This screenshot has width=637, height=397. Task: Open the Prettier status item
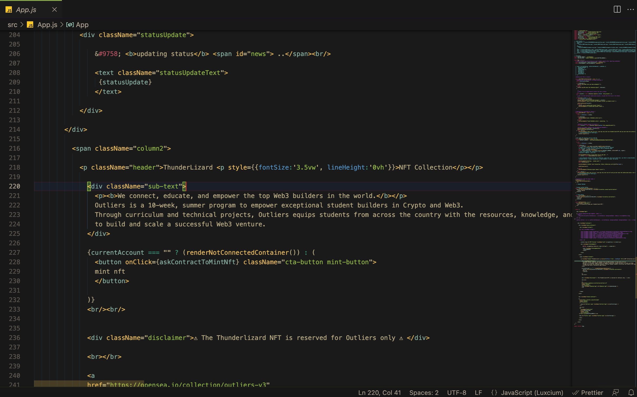click(588, 393)
